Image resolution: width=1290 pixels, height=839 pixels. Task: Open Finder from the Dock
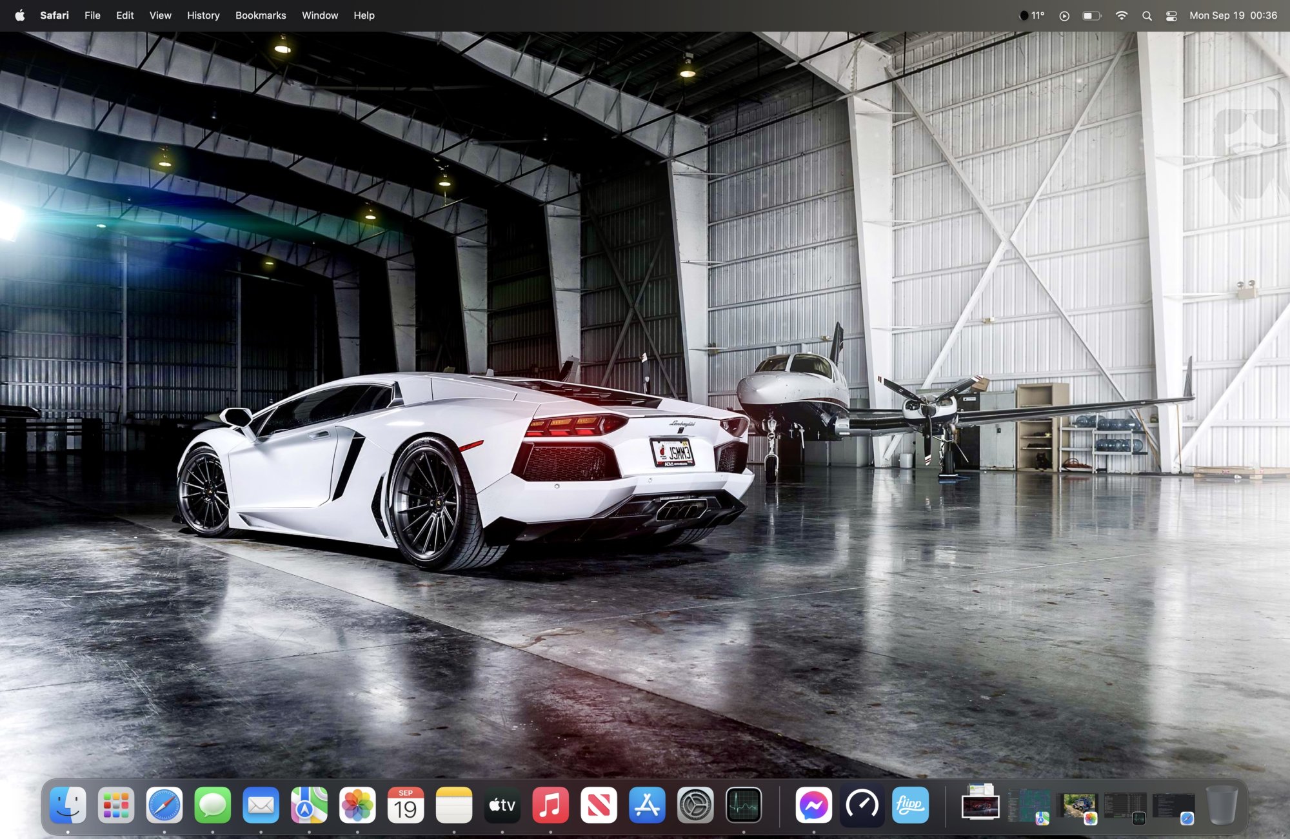coord(68,805)
